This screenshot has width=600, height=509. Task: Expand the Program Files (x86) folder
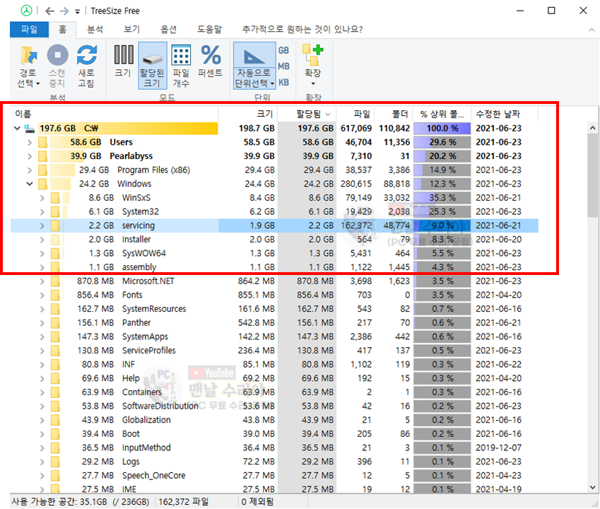click(30, 170)
